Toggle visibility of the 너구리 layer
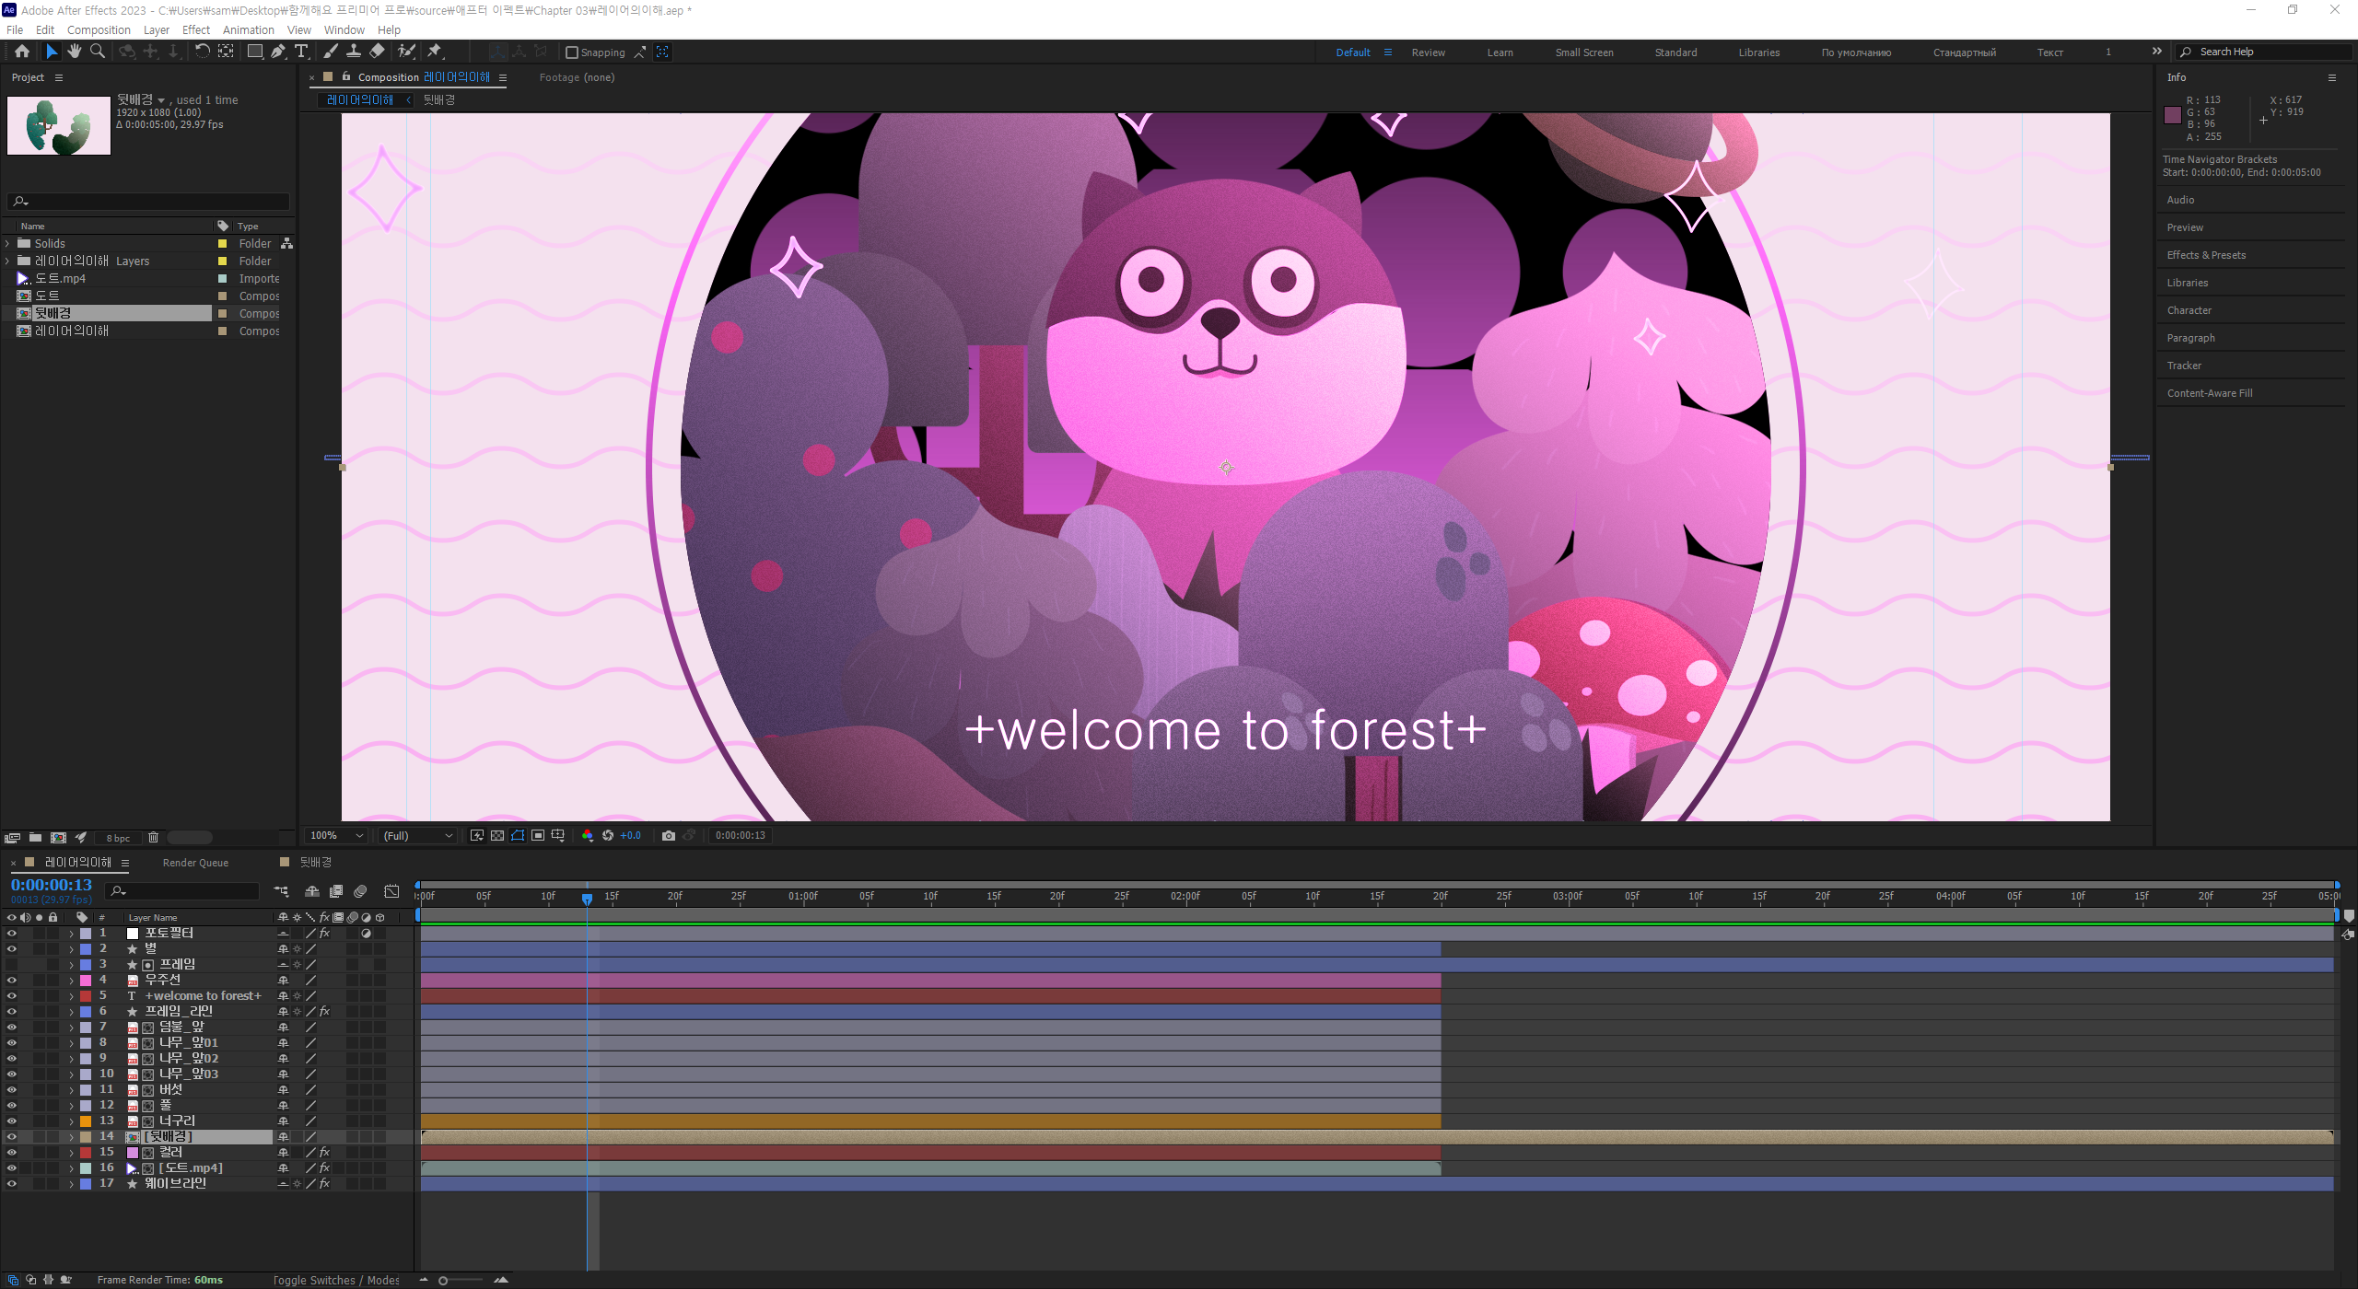 pyautogui.click(x=12, y=1121)
